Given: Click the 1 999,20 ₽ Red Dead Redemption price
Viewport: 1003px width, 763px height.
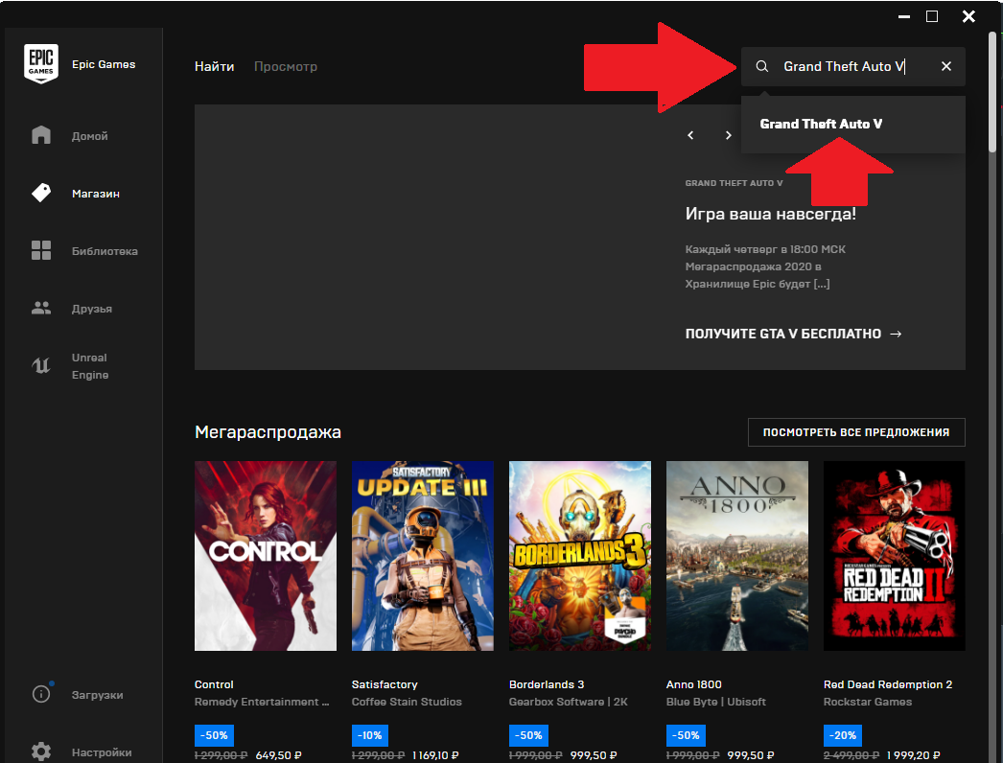Looking at the screenshot, I should pyautogui.click(x=914, y=755).
